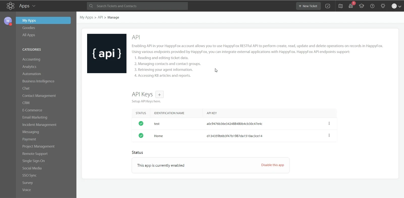This screenshot has width=404, height=198.
Task: Click the {api} app logo thumbnail
Action: 107,53
